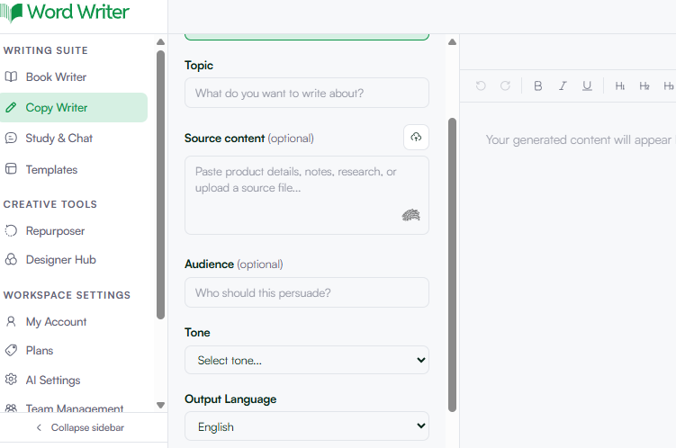Open Book Writer book icon
Viewport: 676px width, 448px height.
[11, 76]
